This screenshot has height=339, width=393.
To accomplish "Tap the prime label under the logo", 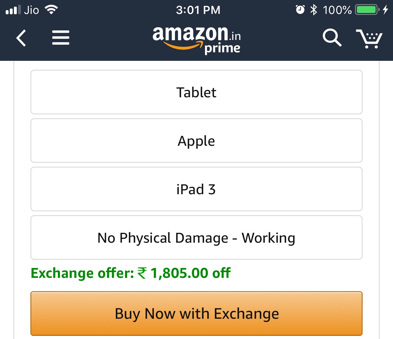I will pyautogui.click(x=222, y=48).
